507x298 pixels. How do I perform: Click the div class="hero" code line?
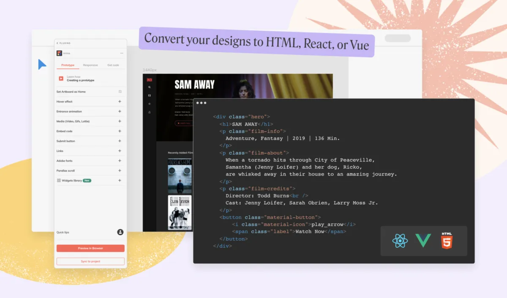(x=241, y=116)
